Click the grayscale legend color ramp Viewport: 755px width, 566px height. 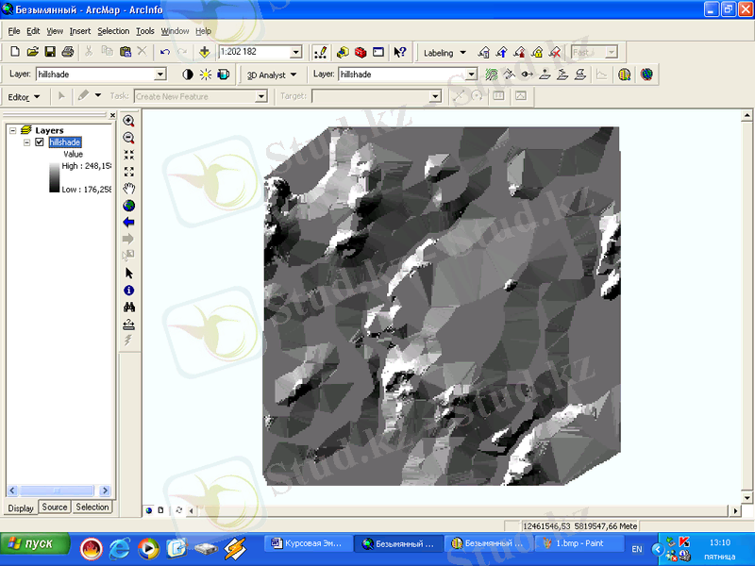(53, 176)
